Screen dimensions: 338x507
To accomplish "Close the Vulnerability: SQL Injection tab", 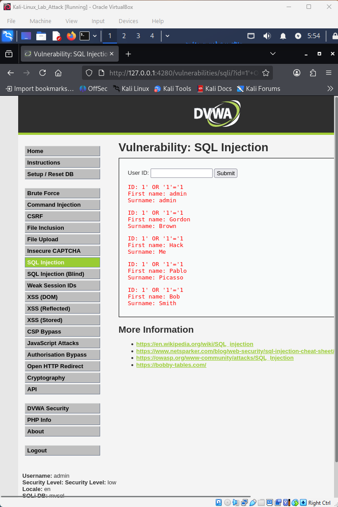I will click(112, 54).
